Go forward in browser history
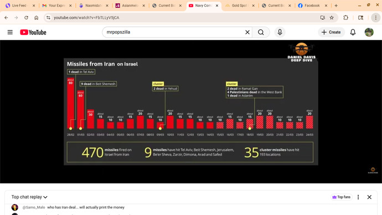This screenshot has width=382, height=215. coord(16,18)
